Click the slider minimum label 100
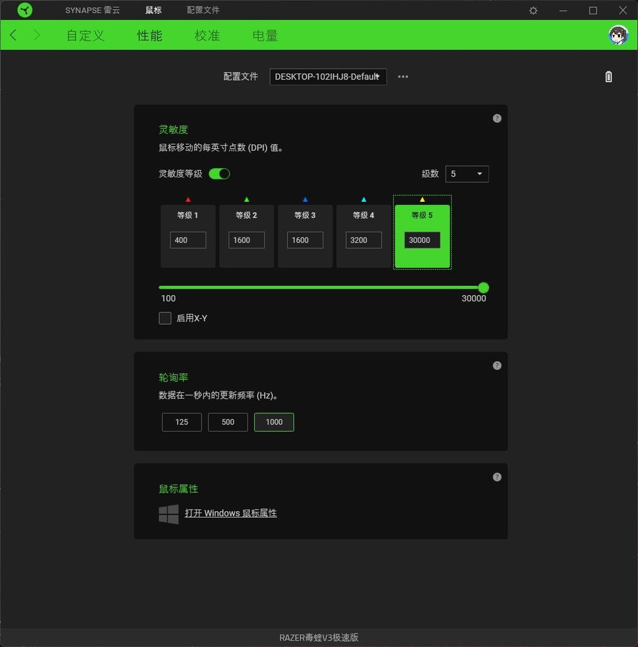This screenshot has width=638, height=647. click(168, 298)
